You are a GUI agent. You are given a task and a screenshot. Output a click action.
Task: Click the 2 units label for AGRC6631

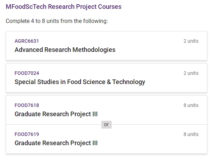(191, 41)
